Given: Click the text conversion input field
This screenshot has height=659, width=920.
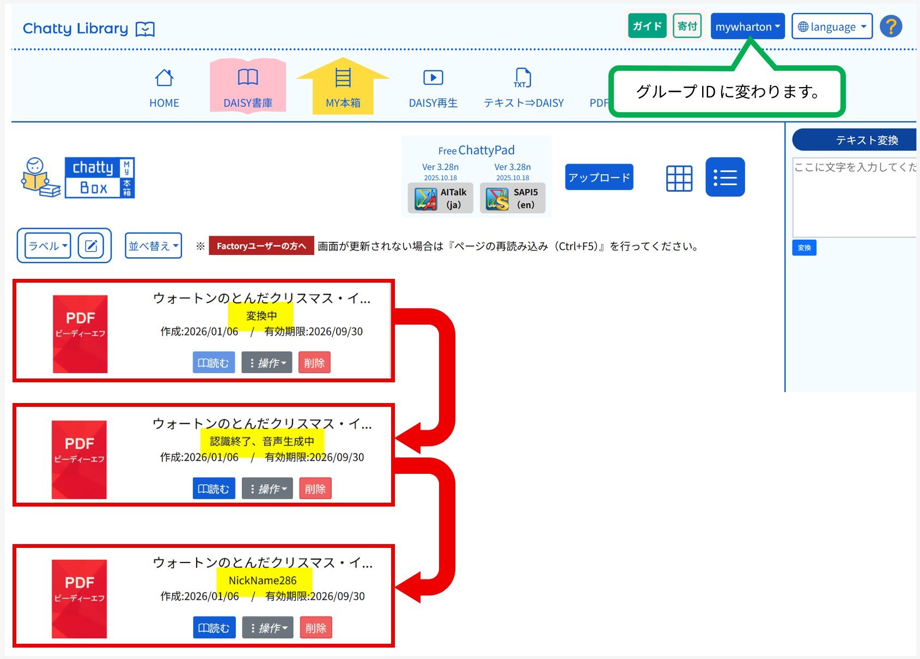Looking at the screenshot, I should 854,198.
